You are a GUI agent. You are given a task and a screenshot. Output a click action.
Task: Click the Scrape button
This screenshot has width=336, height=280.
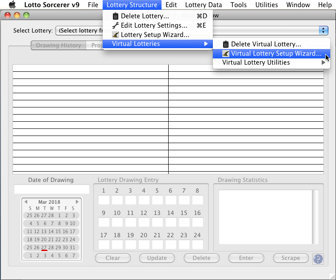pyautogui.click(x=290, y=258)
